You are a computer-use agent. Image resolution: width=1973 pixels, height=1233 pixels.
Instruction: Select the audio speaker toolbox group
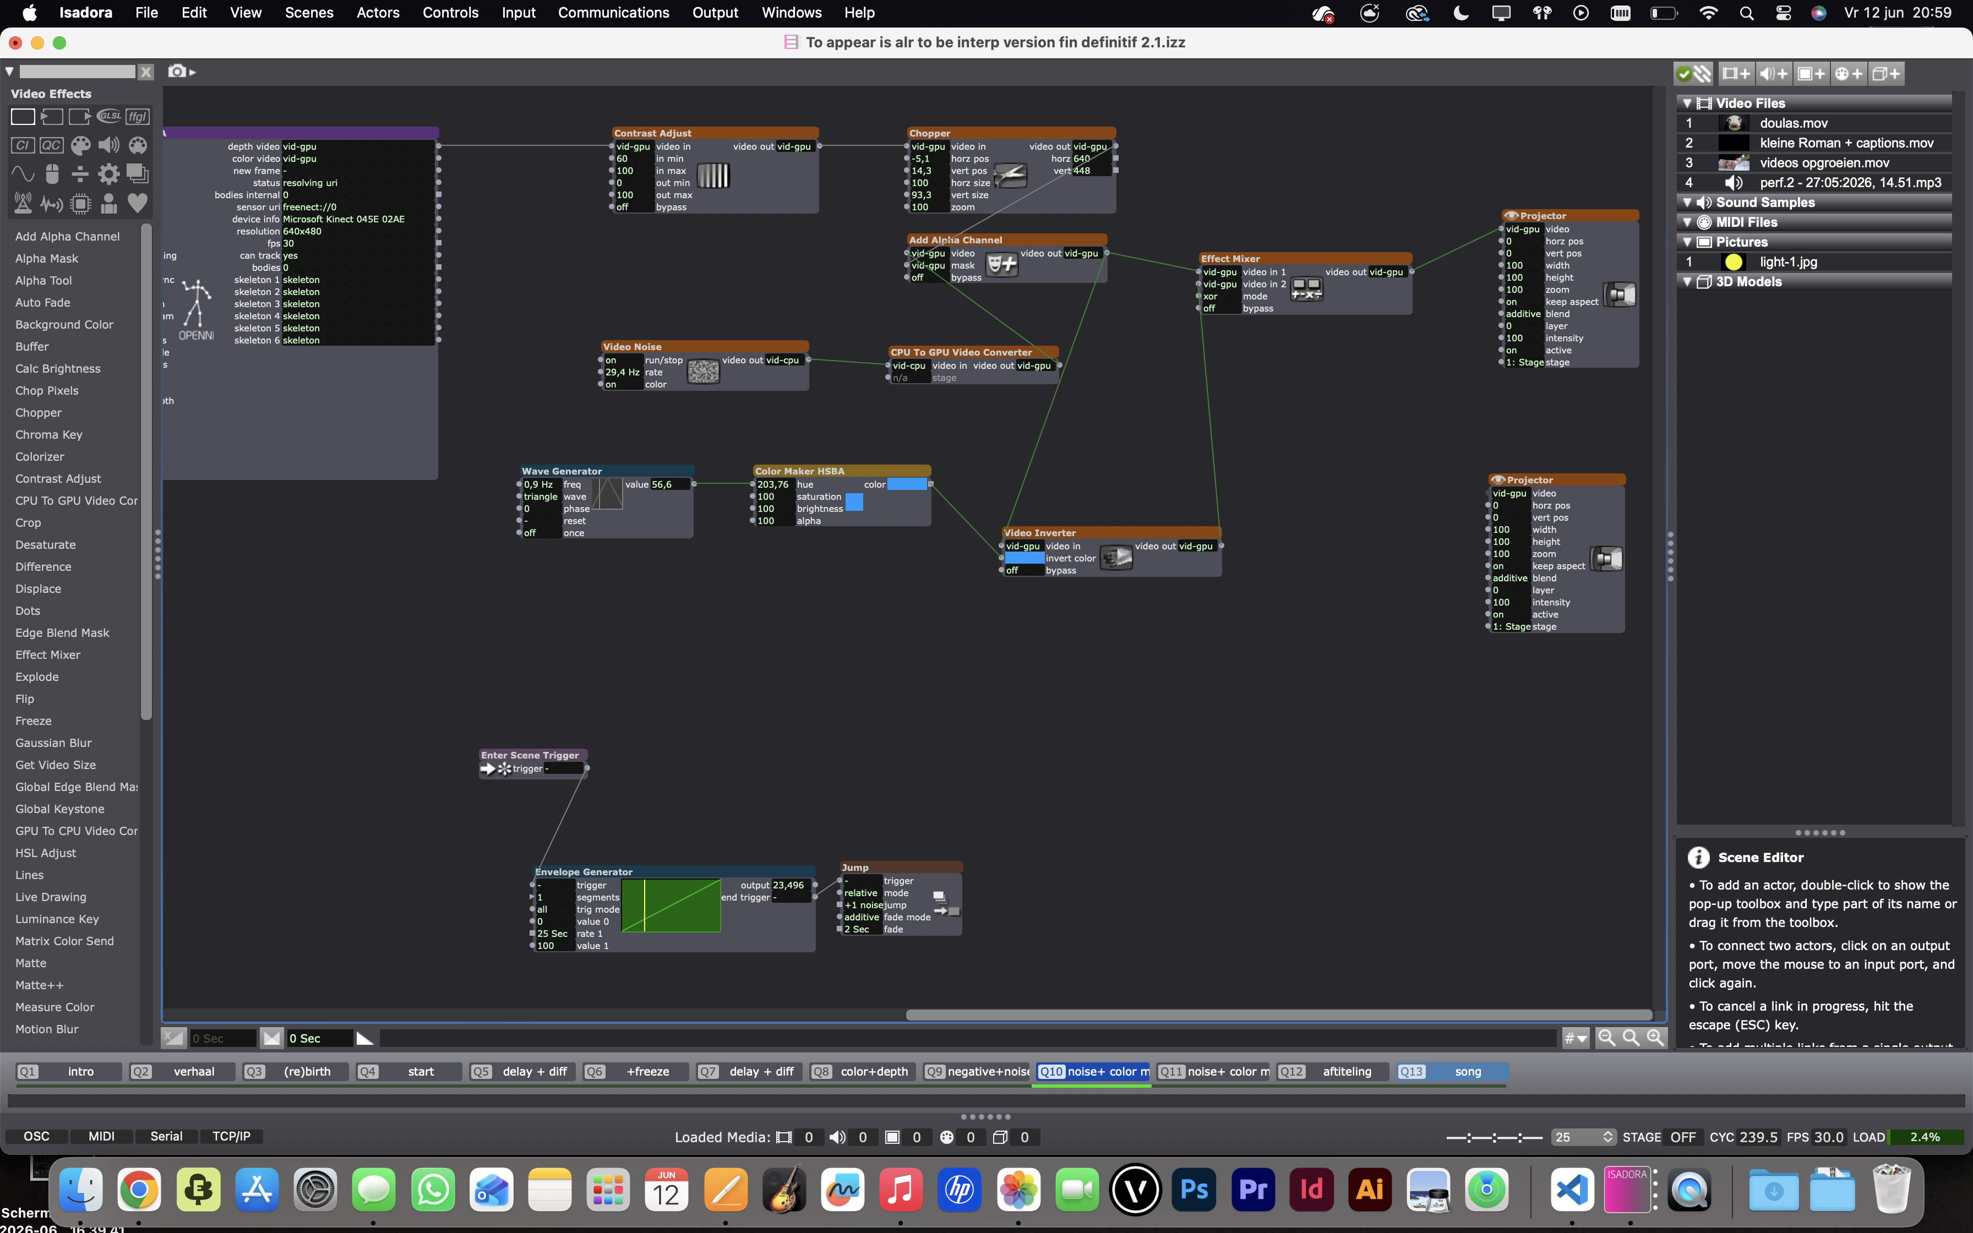coord(108,145)
